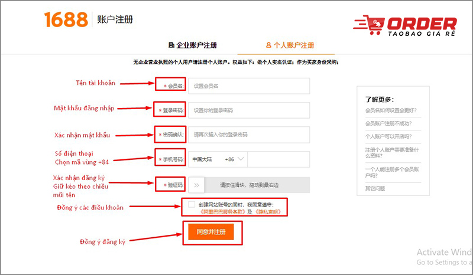Image resolution: width=473 pixels, height=275 pixels.
Task: Click the phone number input box
Action: pyautogui.click(x=278, y=160)
